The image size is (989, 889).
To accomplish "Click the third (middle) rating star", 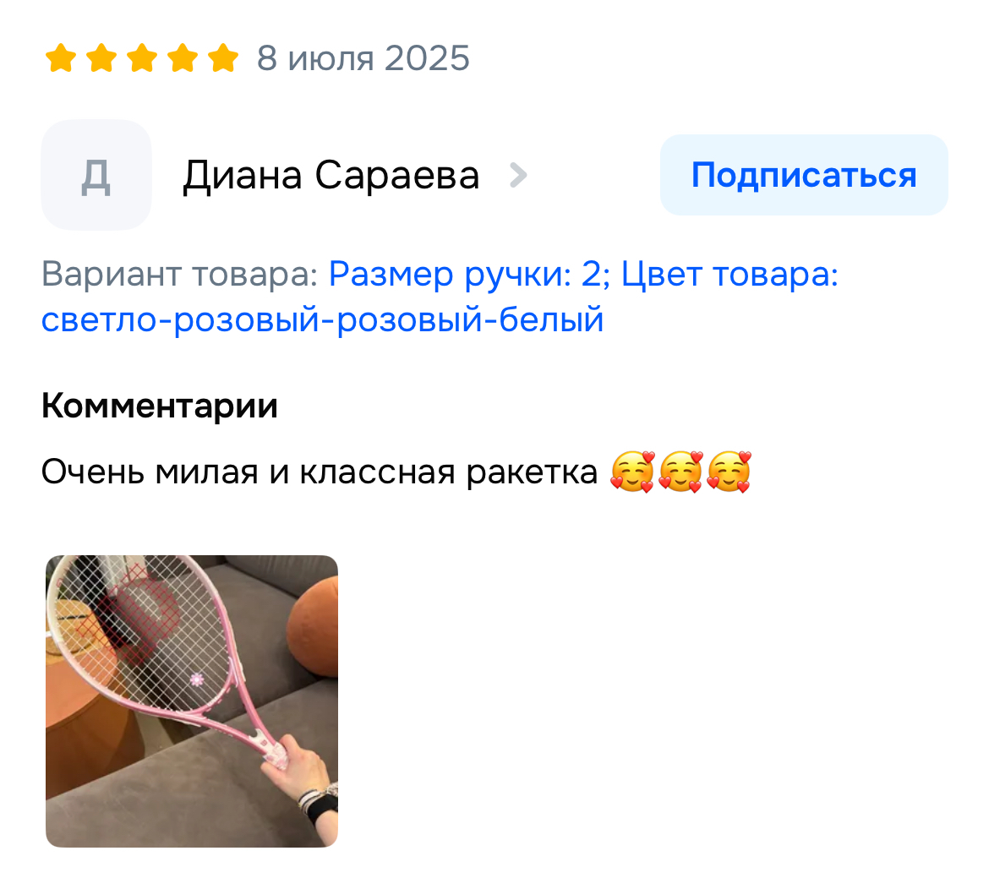I will pyautogui.click(x=143, y=58).
